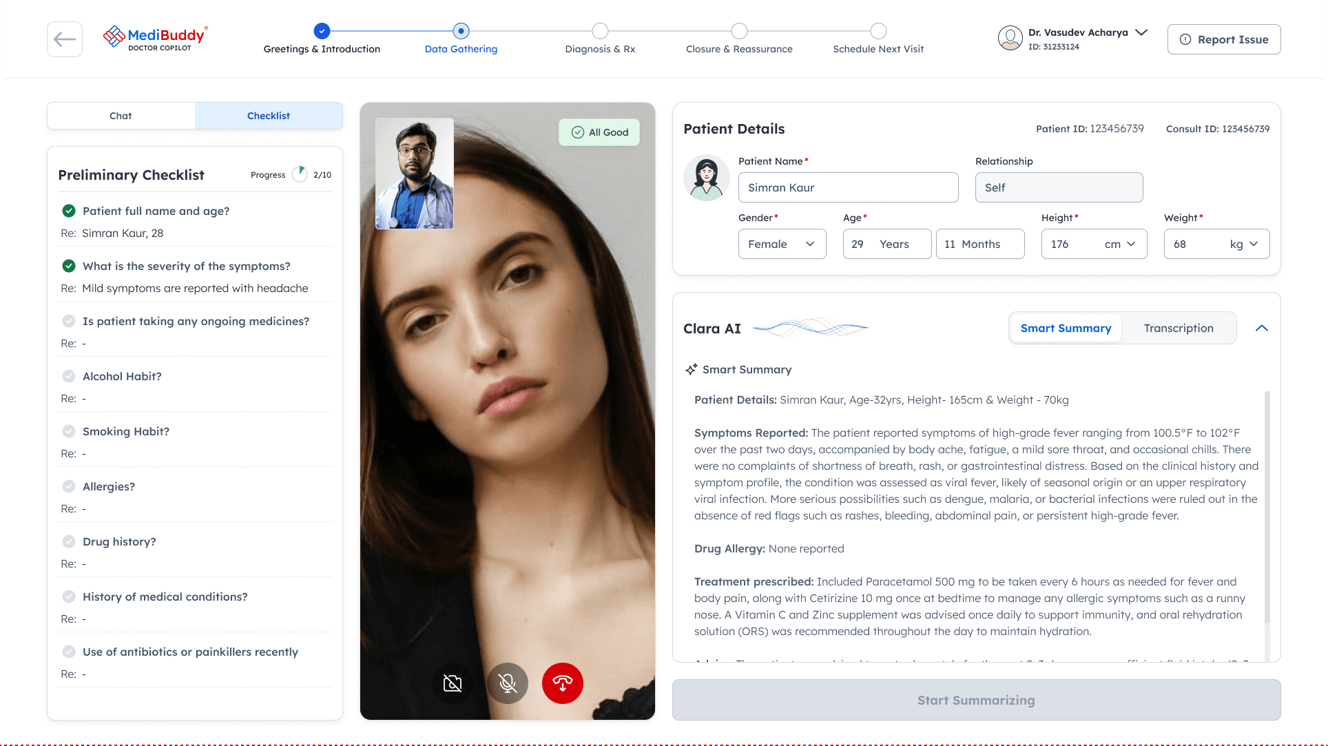The image size is (1328, 746).
Task: Click the Start Summarizing button
Action: pos(976,700)
